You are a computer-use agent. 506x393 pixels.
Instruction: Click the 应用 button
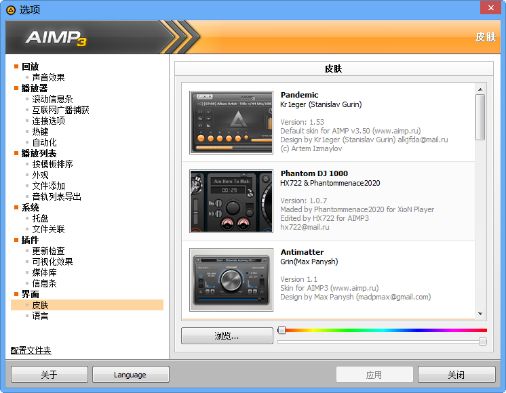tap(374, 375)
